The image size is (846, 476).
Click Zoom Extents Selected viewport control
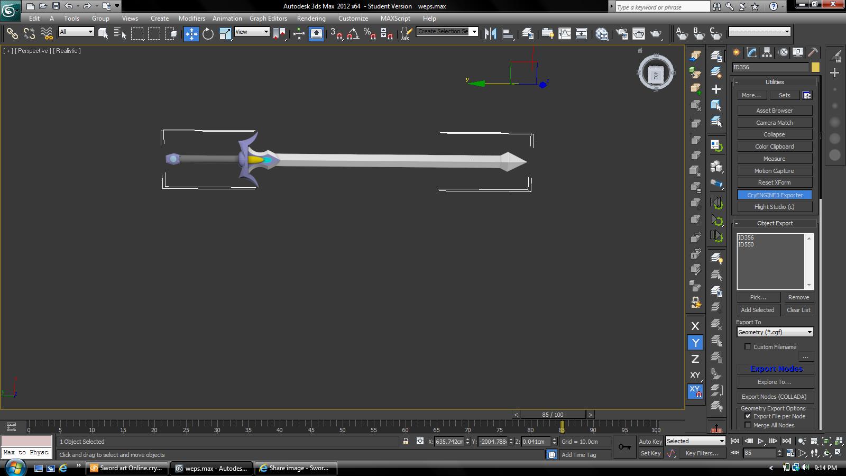[826, 441]
